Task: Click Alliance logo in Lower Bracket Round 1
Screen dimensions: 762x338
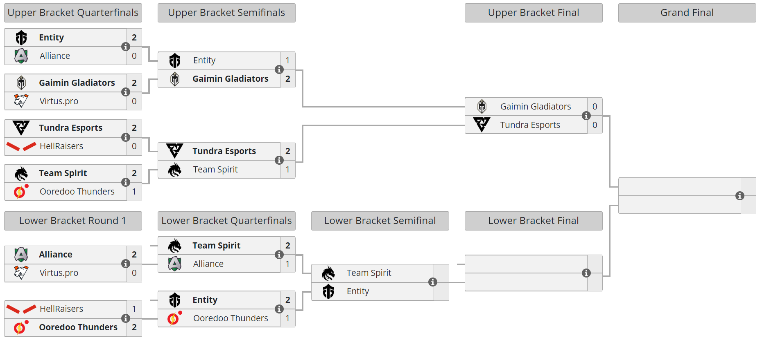Action: click(x=21, y=254)
